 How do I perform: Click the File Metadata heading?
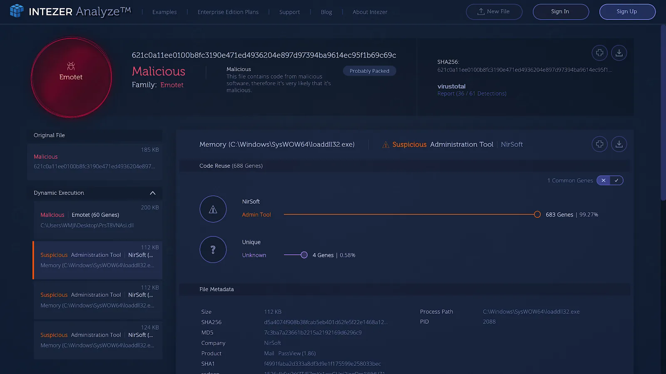(216, 289)
